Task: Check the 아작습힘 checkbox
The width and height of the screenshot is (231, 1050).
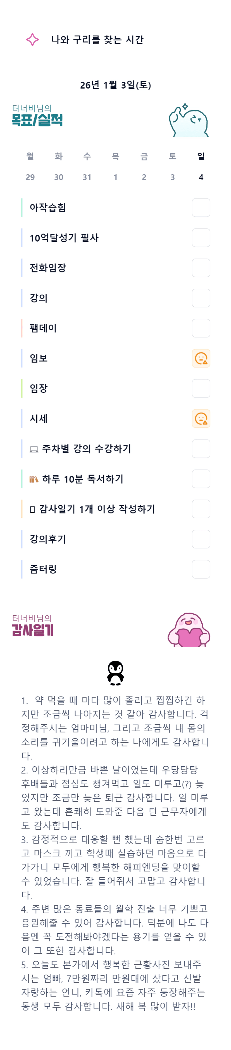Action: [x=201, y=208]
